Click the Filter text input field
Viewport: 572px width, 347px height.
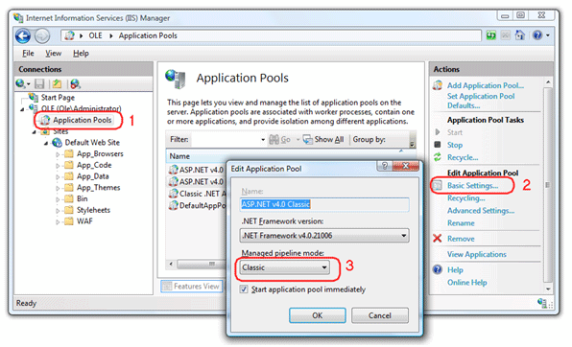pyautogui.click(x=226, y=140)
